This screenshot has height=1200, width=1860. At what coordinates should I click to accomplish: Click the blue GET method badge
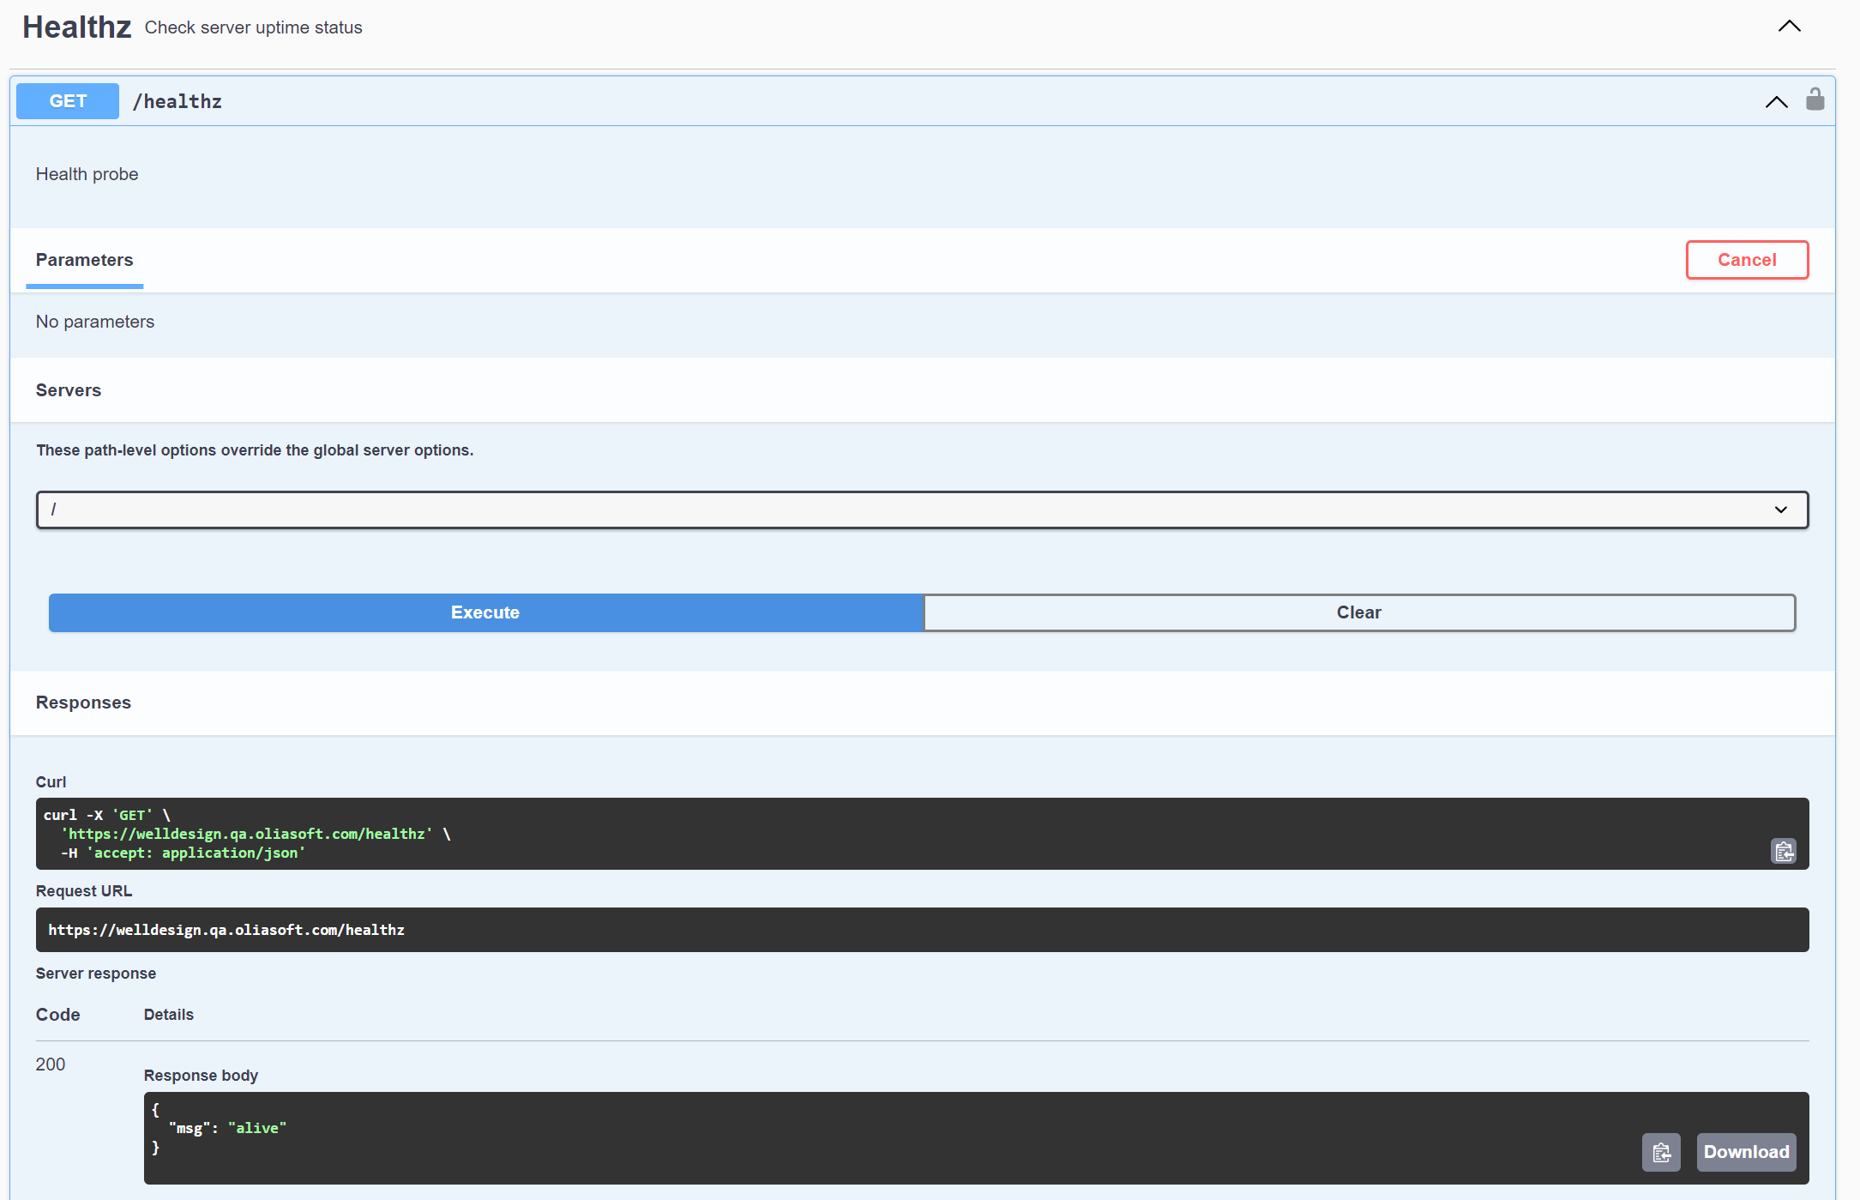(68, 101)
